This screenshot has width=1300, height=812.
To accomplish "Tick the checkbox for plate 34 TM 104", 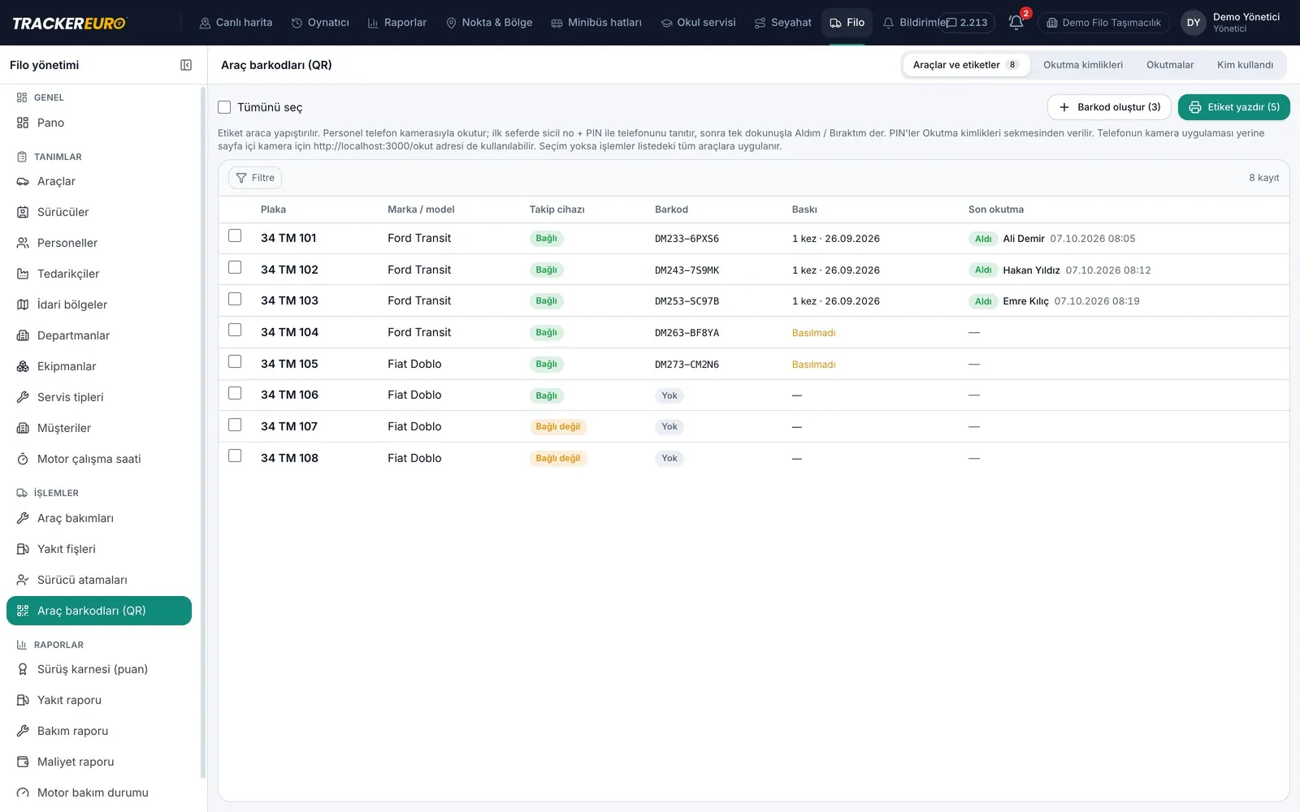I will 235,330.
